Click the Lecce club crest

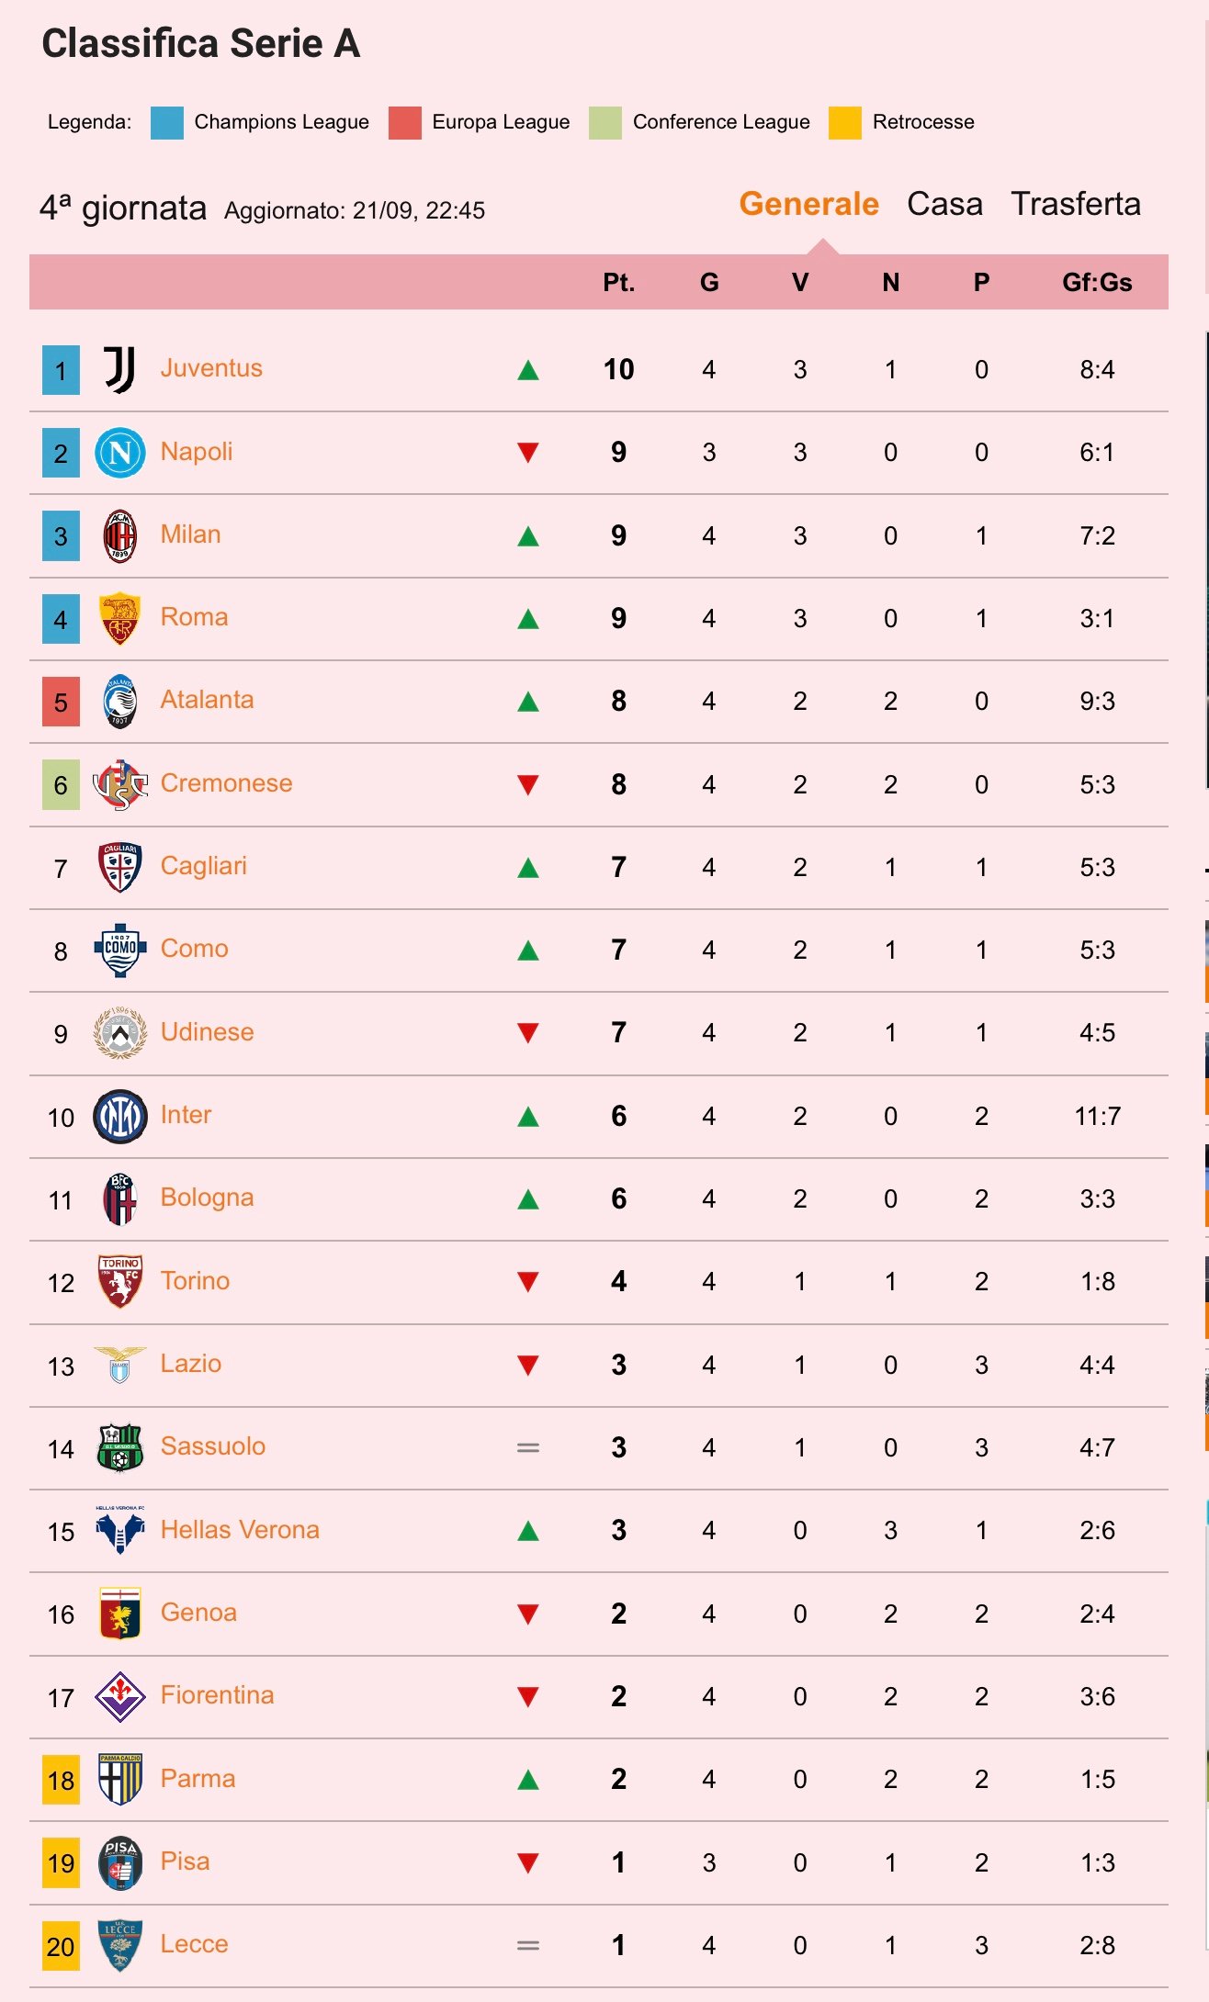click(120, 1946)
